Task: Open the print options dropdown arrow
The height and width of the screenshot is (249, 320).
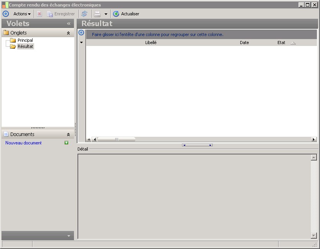Action: pos(106,14)
